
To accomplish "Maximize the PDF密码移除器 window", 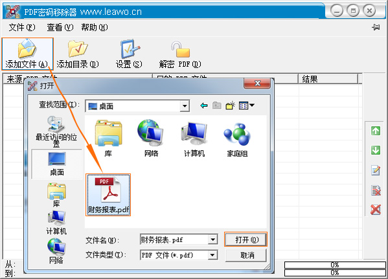I will tap(353, 11).
